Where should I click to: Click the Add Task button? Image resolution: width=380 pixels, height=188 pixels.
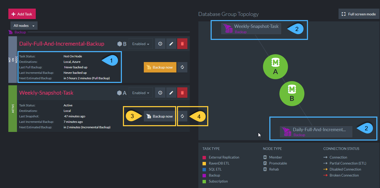coord(22,14)
